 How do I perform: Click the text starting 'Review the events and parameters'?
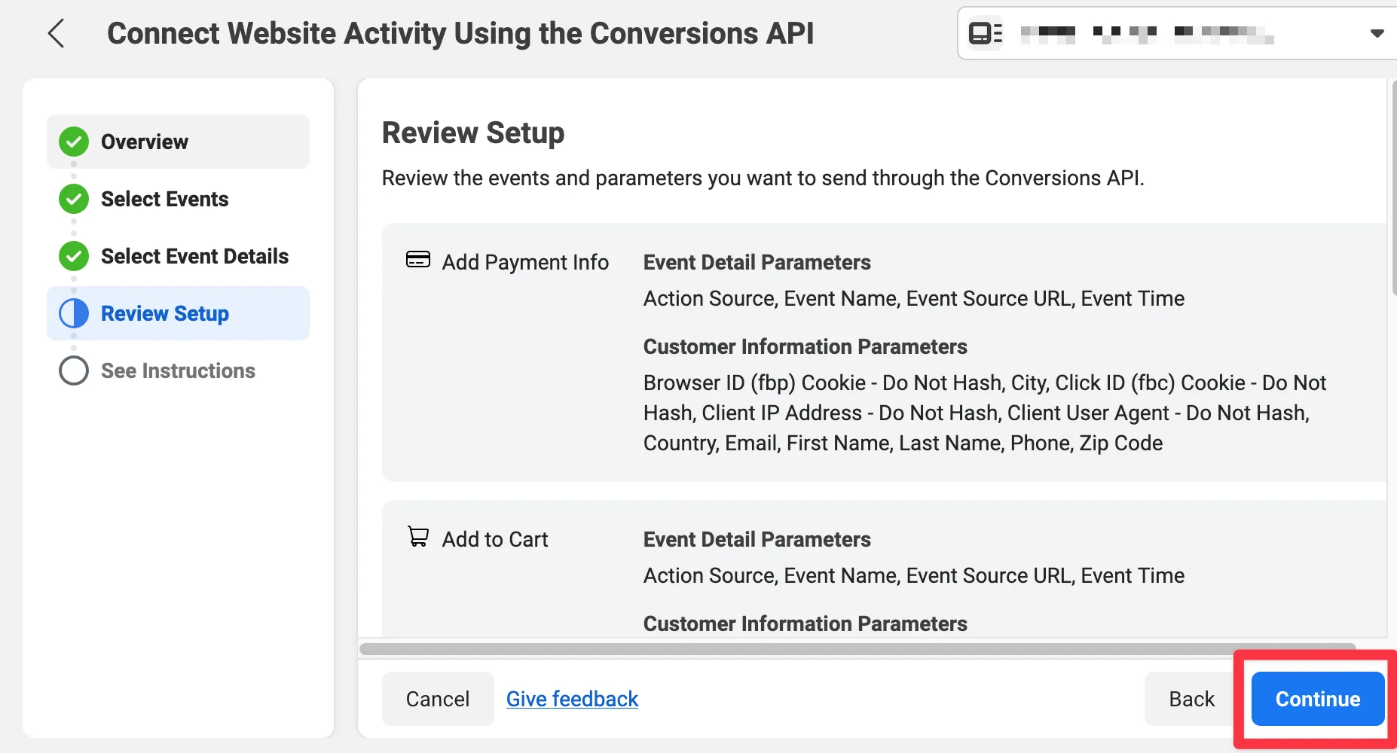coord(763,178)
